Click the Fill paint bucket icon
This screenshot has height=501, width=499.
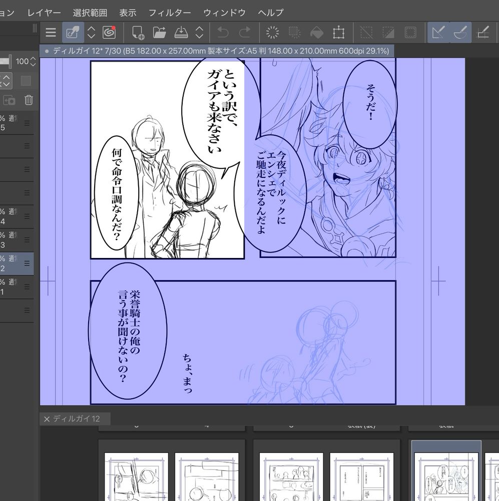click(316, 33)
